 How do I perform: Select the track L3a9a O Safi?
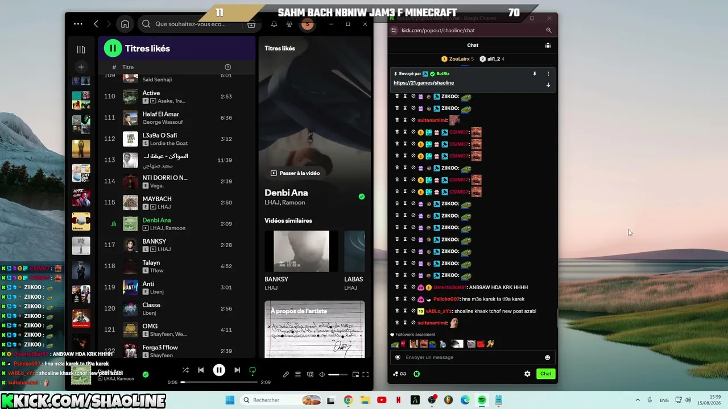click(x=177, y=139)
